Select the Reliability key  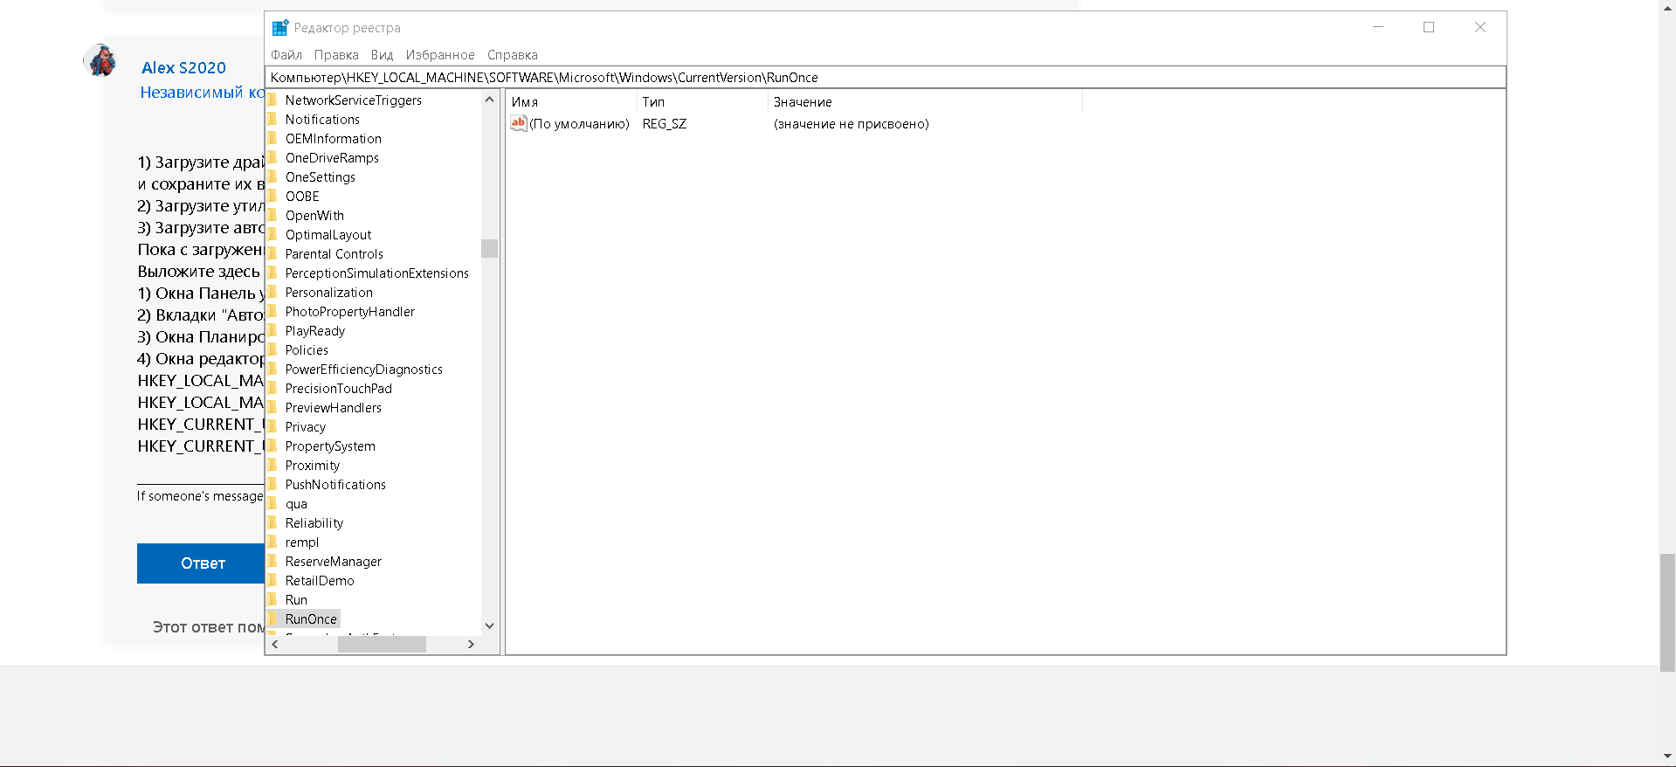pyautogui.click(x=314, y=523)
